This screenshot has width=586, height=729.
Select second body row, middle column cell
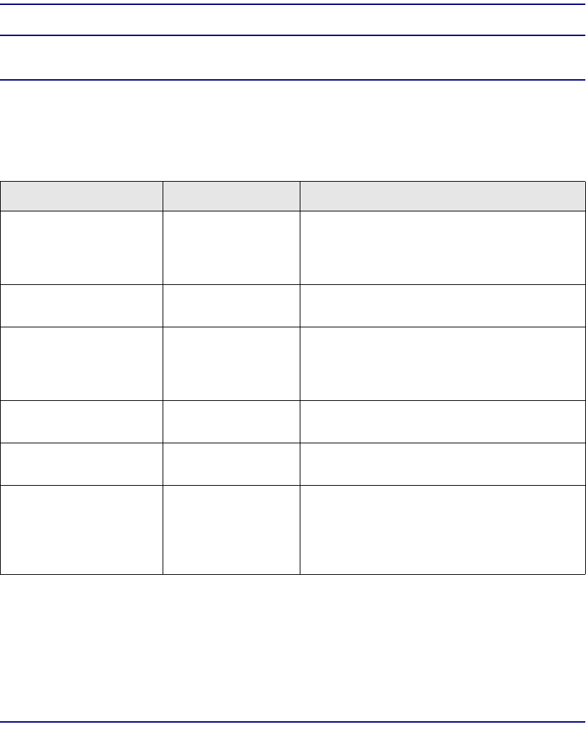(231, 306)
